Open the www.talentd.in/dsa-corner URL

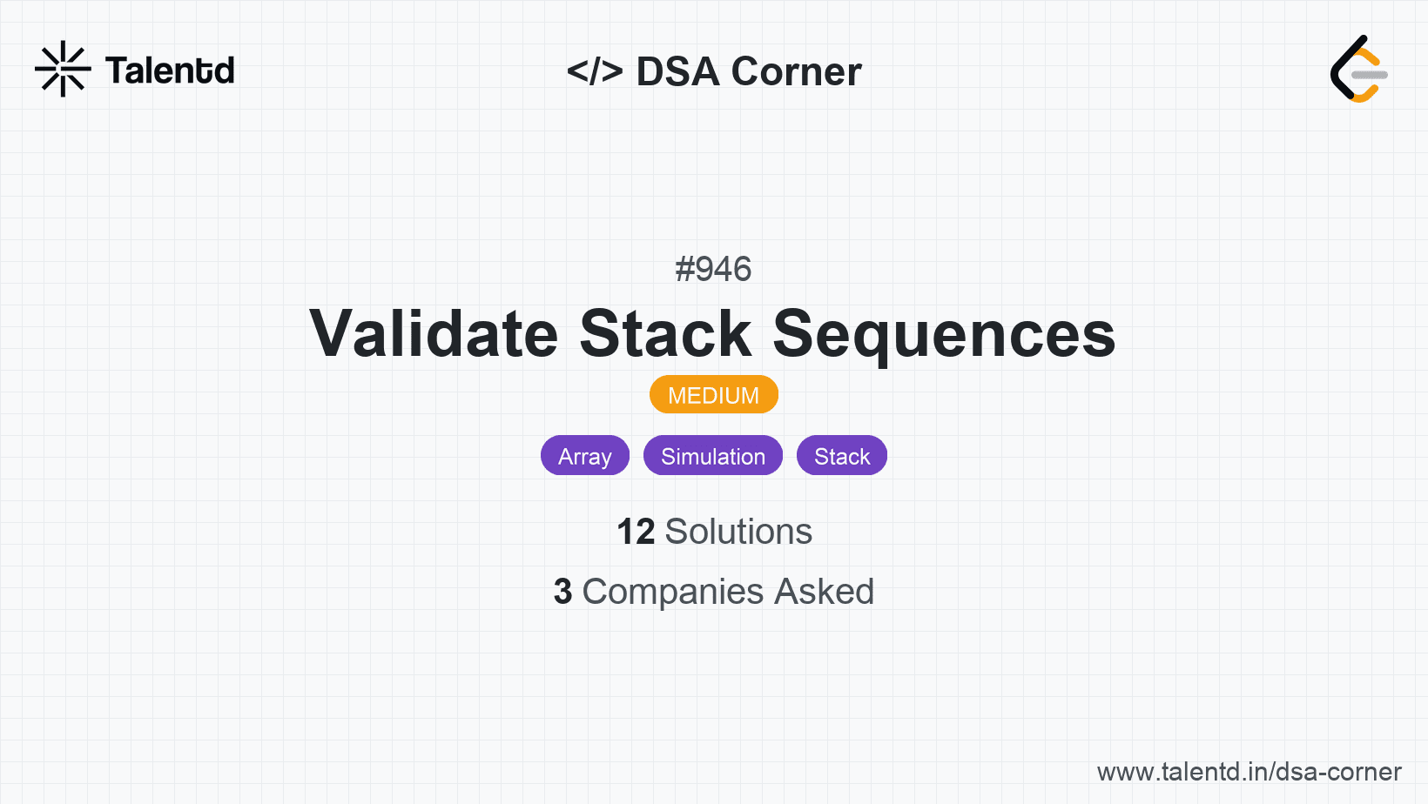[x=1249, y=772]
